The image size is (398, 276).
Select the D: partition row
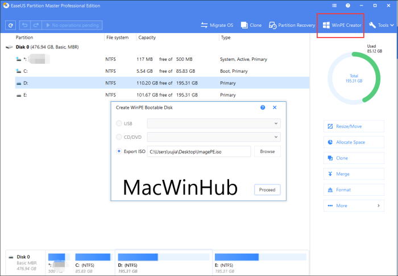162,83
